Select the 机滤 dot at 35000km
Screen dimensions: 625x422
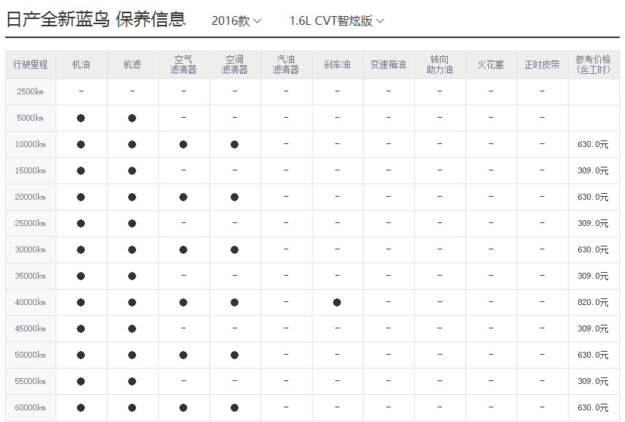pyautogui.click(x=132, y=276)
